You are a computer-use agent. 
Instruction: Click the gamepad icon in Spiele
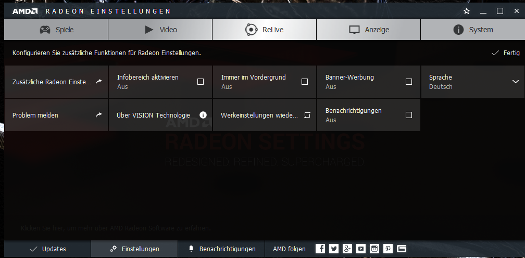click(x=45, y=30)
